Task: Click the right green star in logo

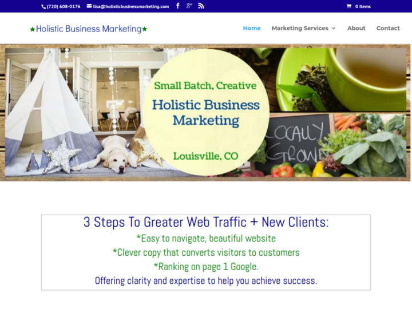Action: [145, 29]
